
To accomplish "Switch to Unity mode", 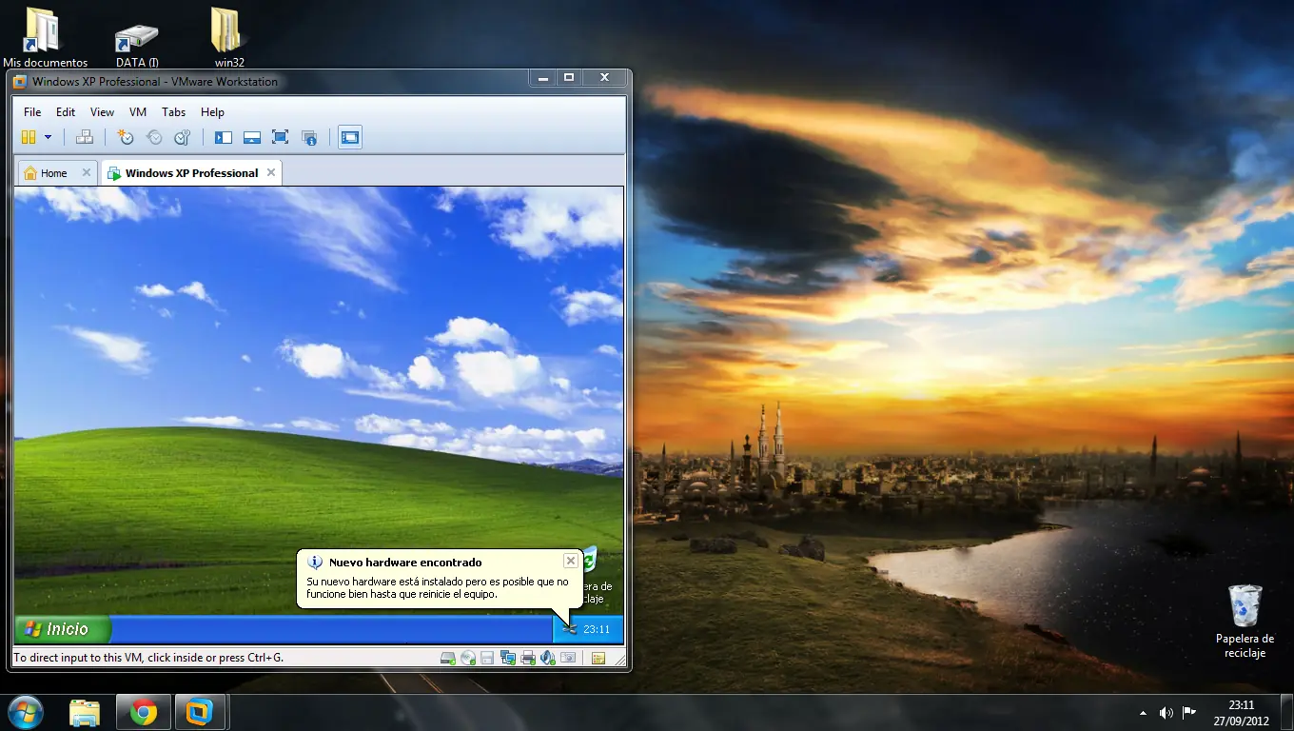I will click(x=309, y=137).
